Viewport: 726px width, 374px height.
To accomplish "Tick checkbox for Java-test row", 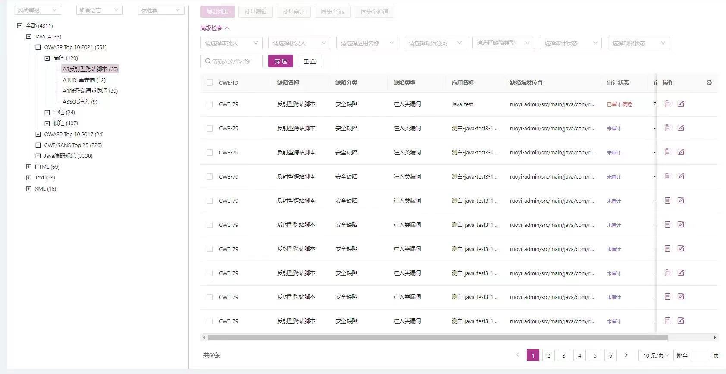I will 210,104.
